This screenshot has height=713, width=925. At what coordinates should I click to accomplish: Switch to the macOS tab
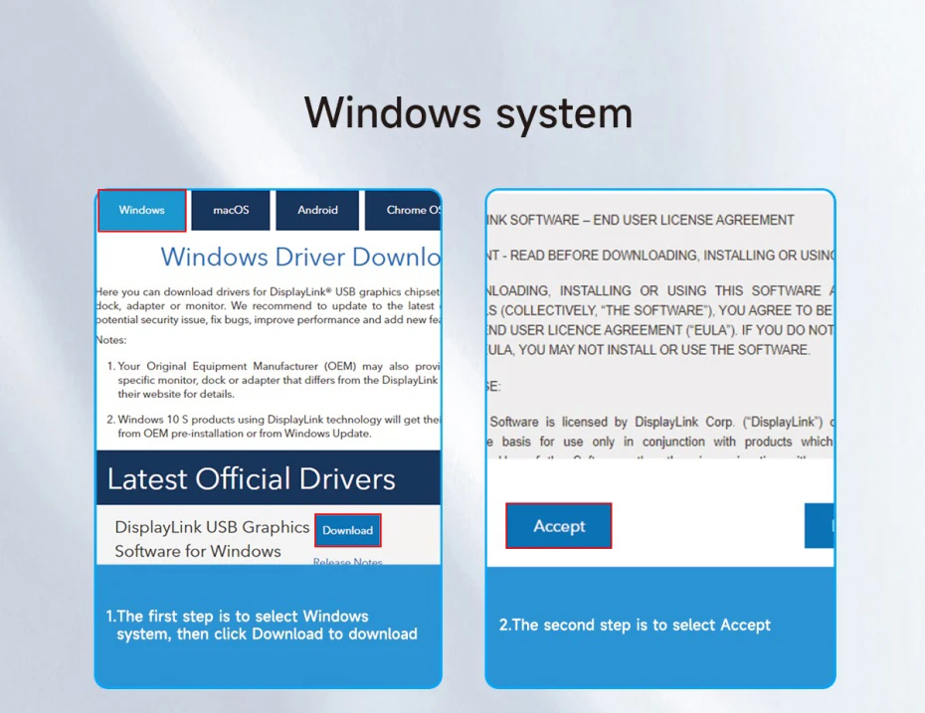click(231, 210)
